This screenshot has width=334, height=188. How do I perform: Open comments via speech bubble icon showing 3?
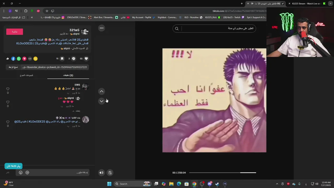(x=74, y=59)
